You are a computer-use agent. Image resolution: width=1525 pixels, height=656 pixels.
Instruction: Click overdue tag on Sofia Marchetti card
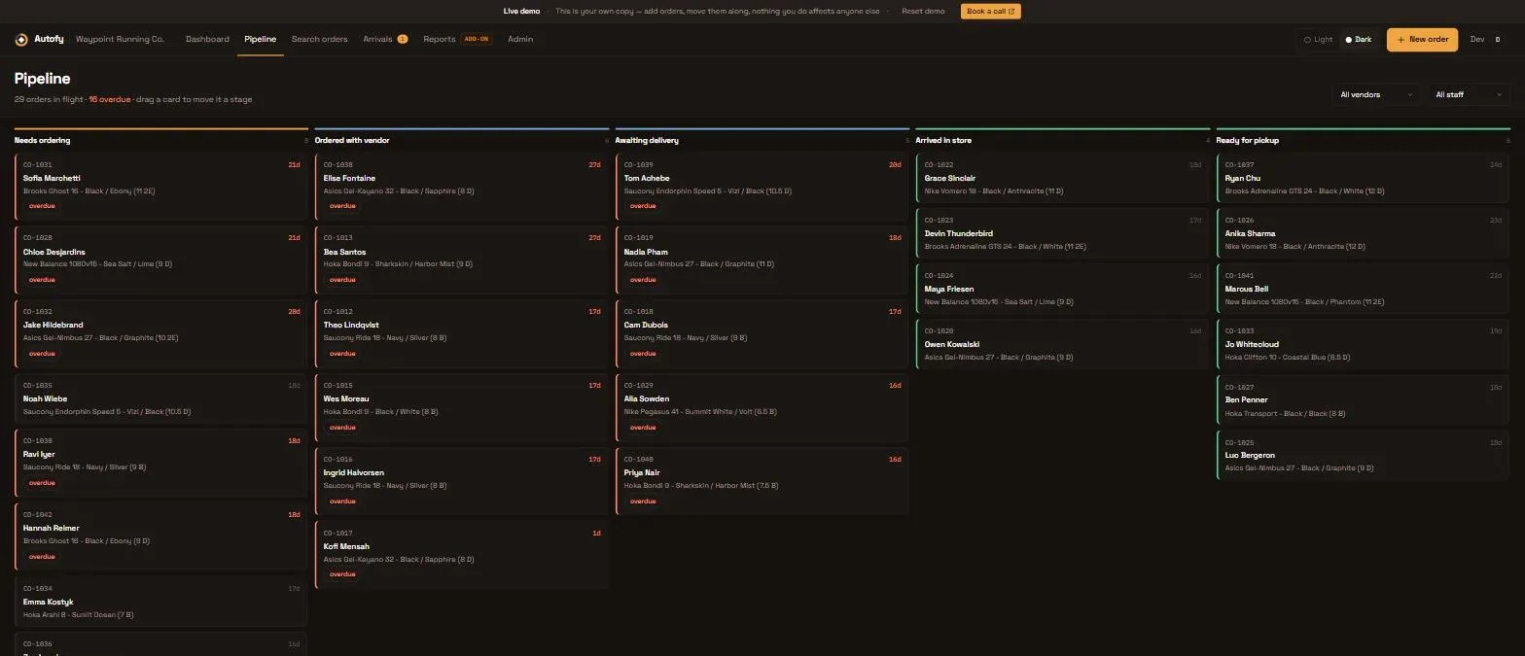42,206
